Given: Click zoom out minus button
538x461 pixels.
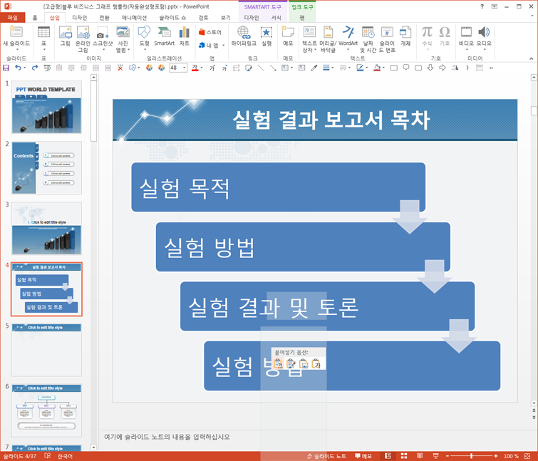Looking at the screenshot, I should [448, 456].
